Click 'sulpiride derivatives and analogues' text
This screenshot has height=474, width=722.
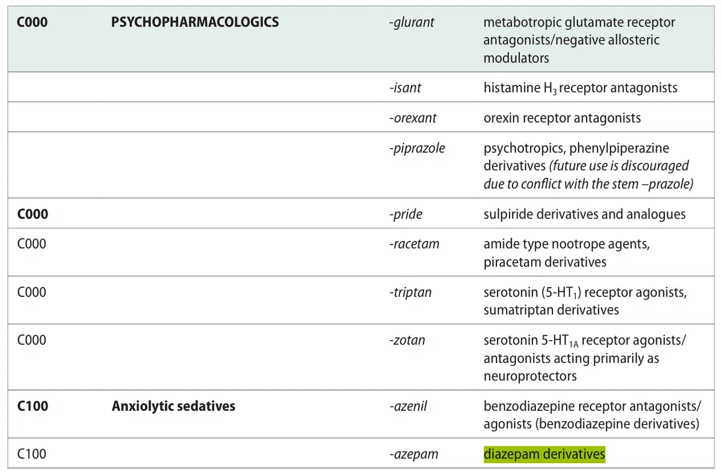coord(584,214)
